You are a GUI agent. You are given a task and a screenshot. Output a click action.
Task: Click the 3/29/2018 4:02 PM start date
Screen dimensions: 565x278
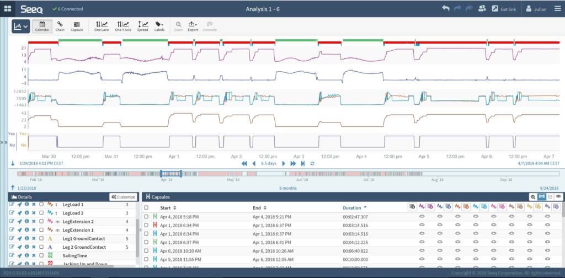(x=41, y=163)
